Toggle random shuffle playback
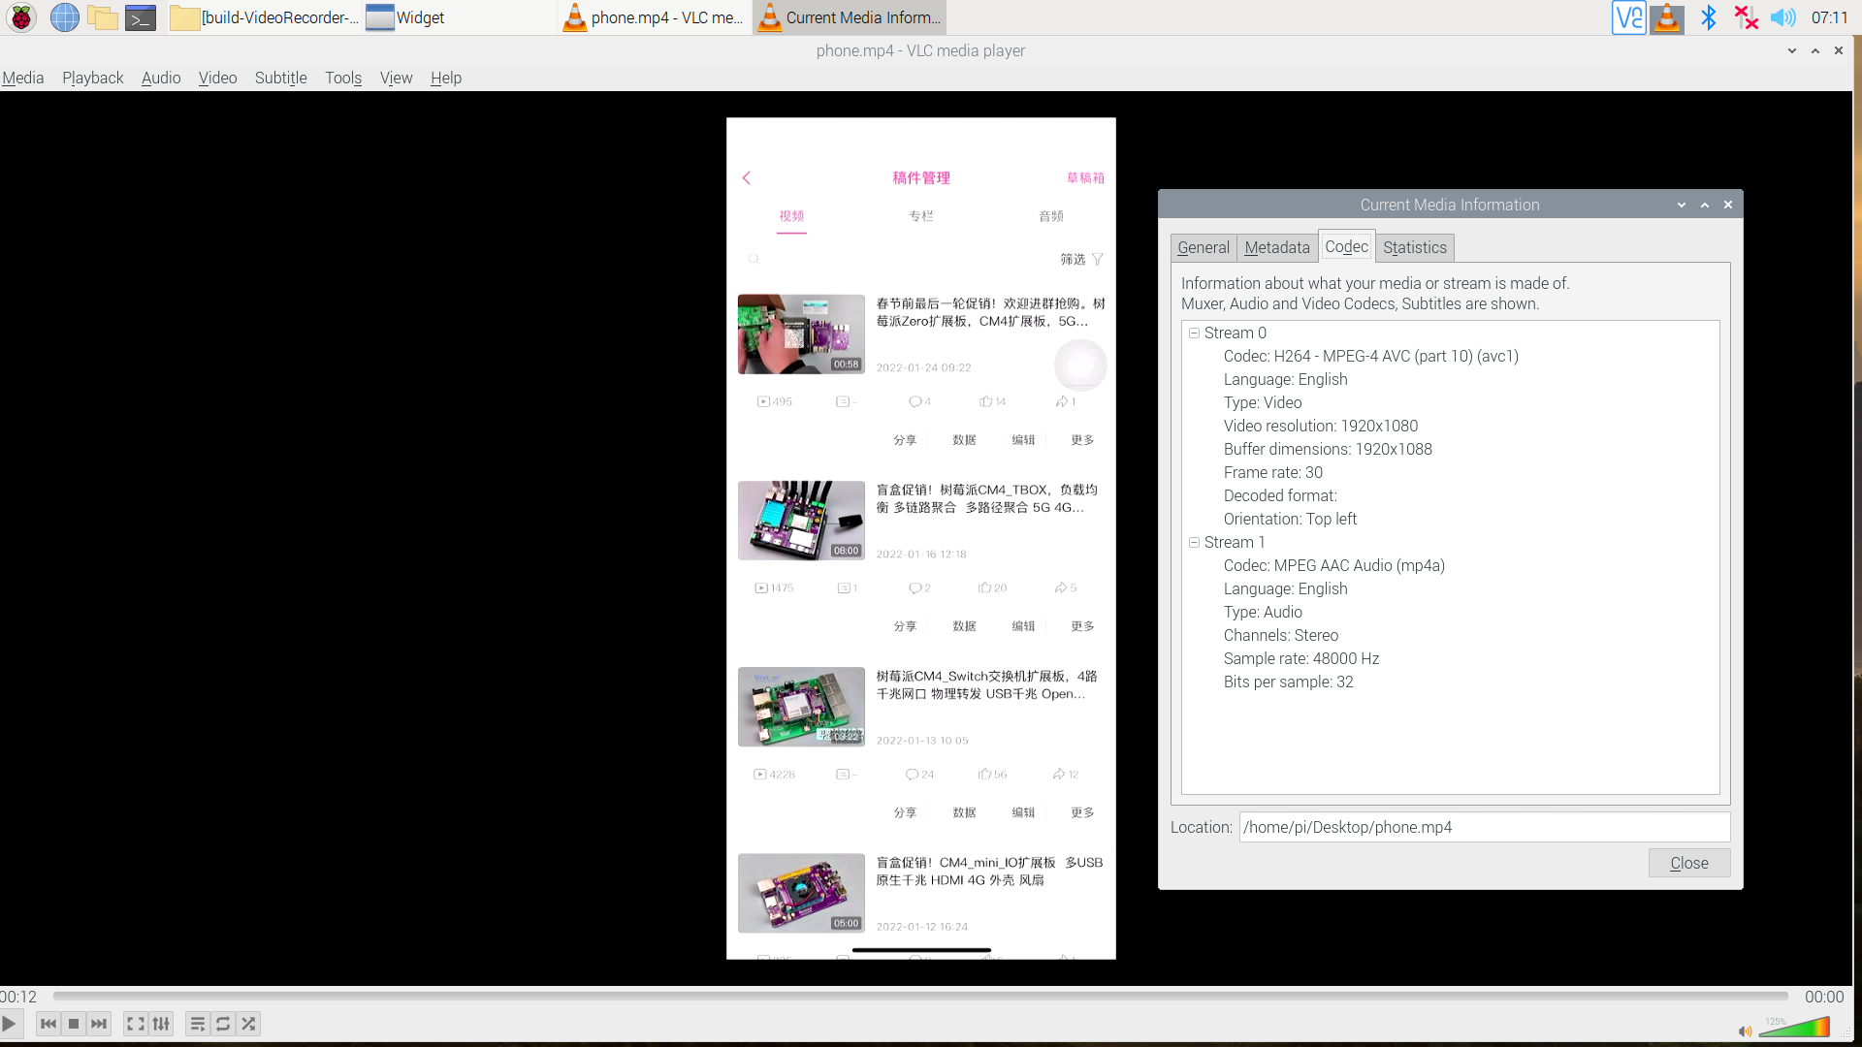1862x1047 pixels. (x=248, y=1024)
